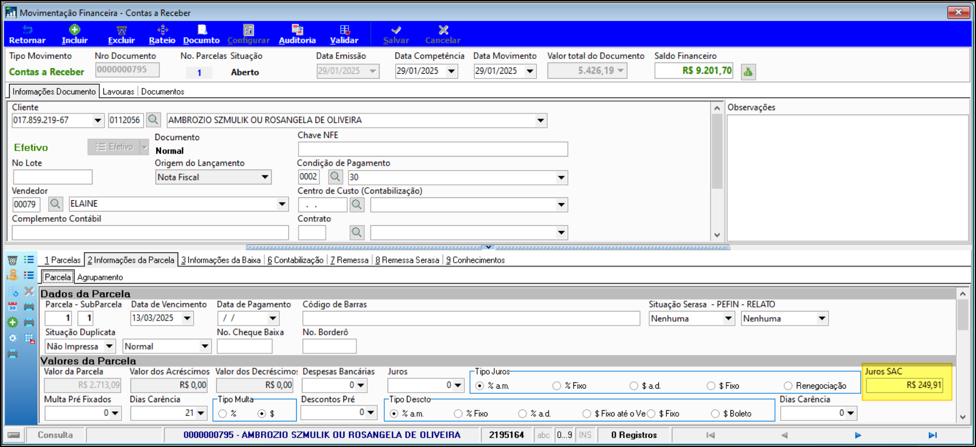
Task: Expand the Serasa PEFIN Nenhuma dropdown
Action: coord(729,318)
